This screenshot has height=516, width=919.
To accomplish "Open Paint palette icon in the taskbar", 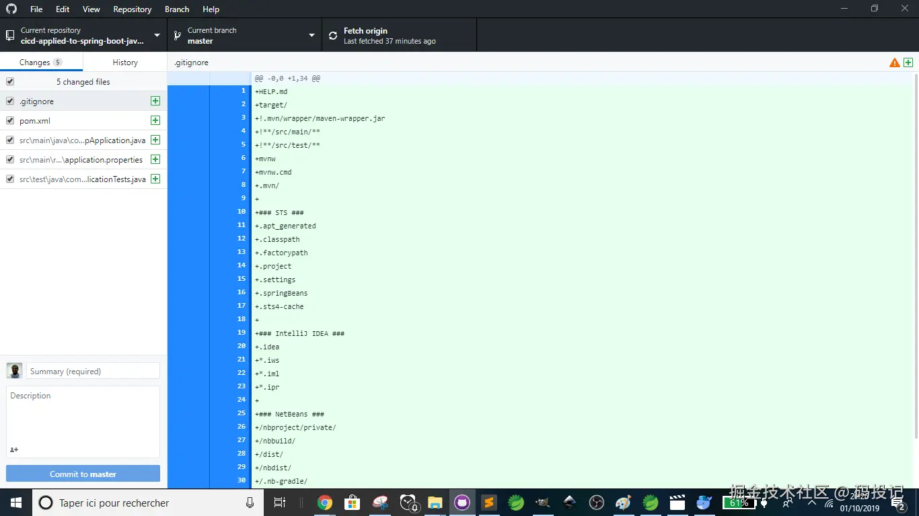I will coord(624,503).
